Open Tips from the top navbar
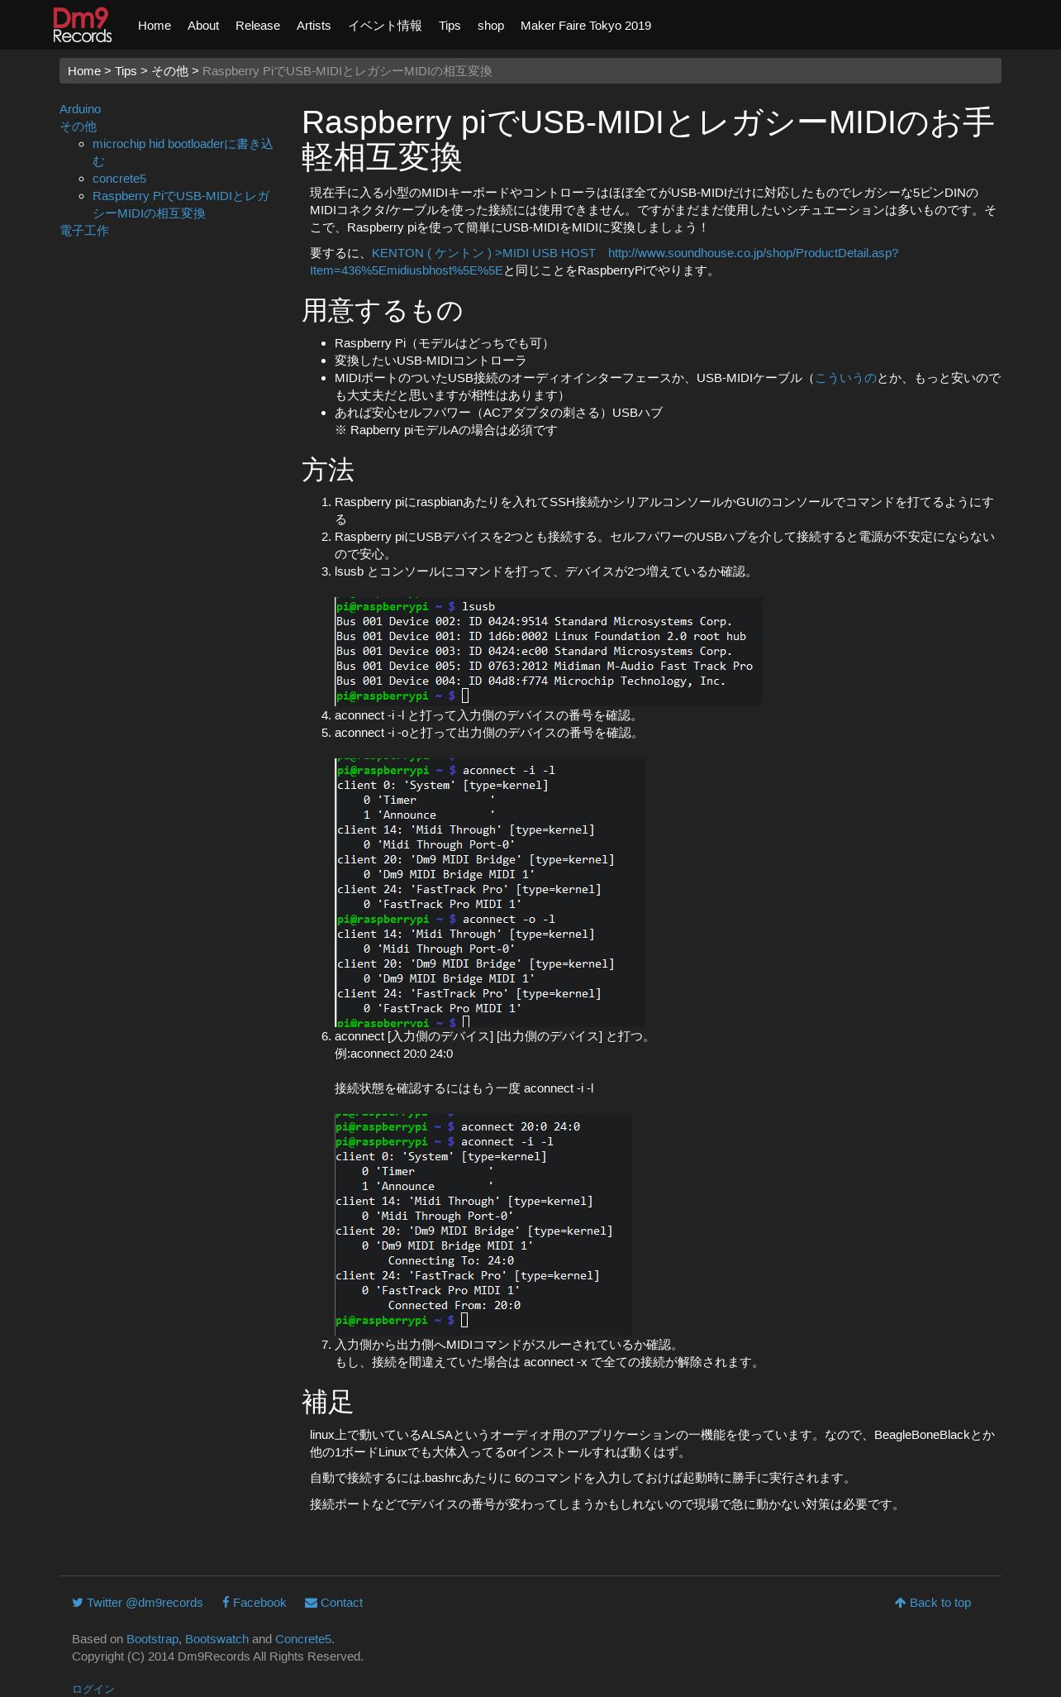The width and height of the screenshot is (1061, 1697). [450, 25]
